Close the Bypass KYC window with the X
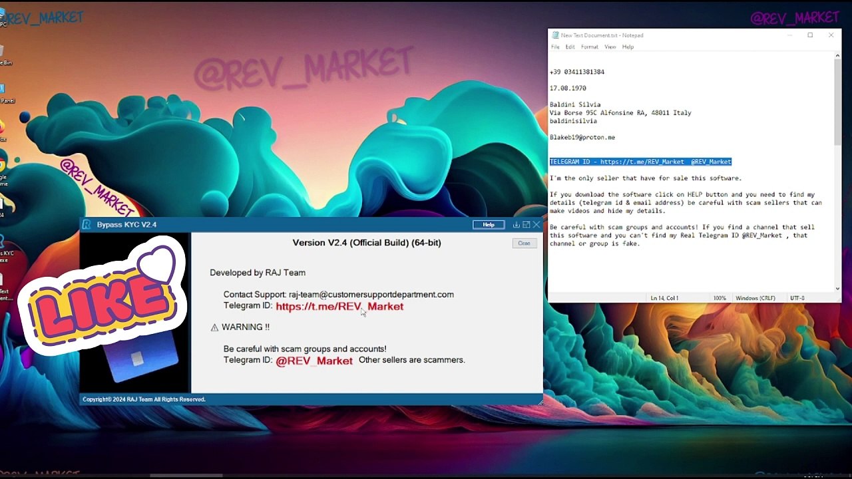852x479 pixels. pyautogui.click(x=536, y=225)
